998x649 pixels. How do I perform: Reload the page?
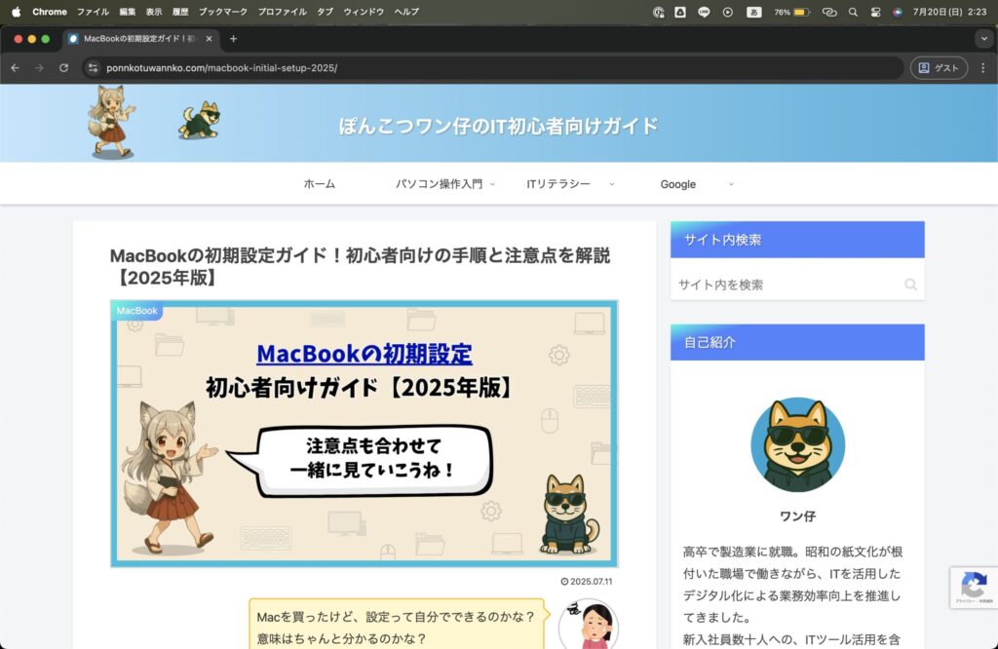[x=63, y=67]
